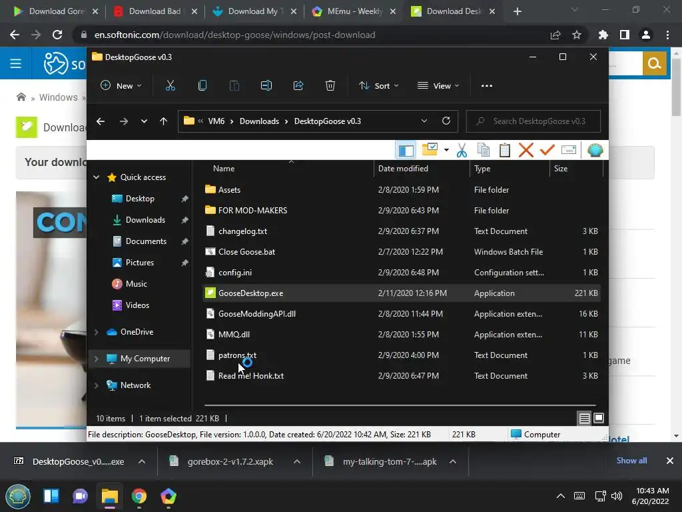Open the View dropdown menu
Screen dimensions: 682x512
tap(438, 86)
